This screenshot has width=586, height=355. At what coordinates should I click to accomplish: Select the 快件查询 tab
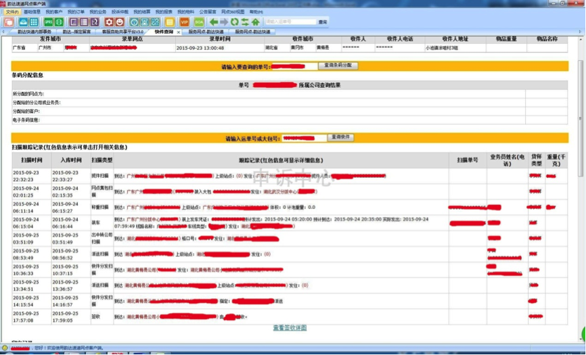pos(164,32)
